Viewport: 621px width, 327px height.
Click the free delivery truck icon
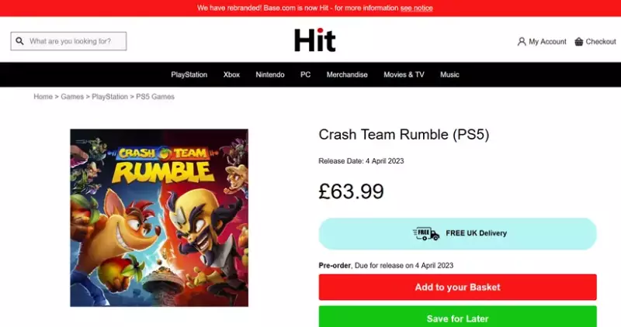click(425, 234)
